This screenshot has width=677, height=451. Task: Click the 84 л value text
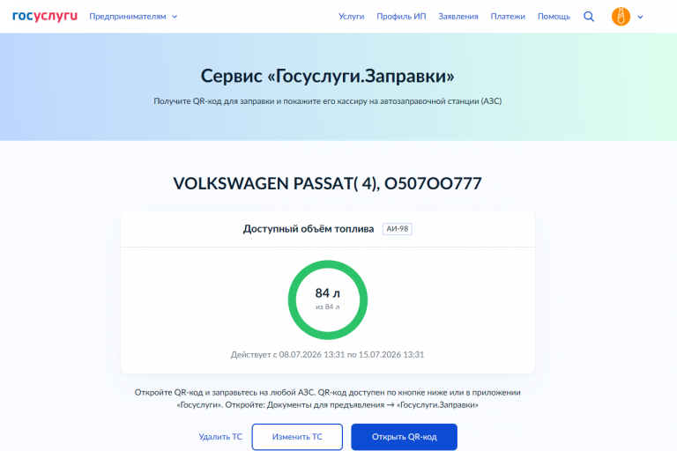pyautogui.click(x=328, y=293)
